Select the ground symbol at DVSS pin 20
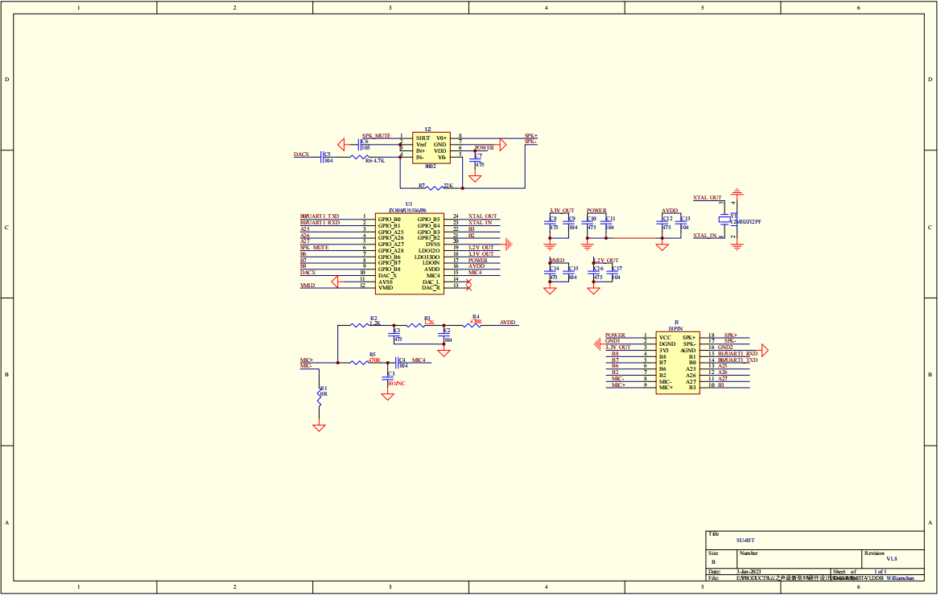This screenshot has height=596, width=941. point(509,245)
